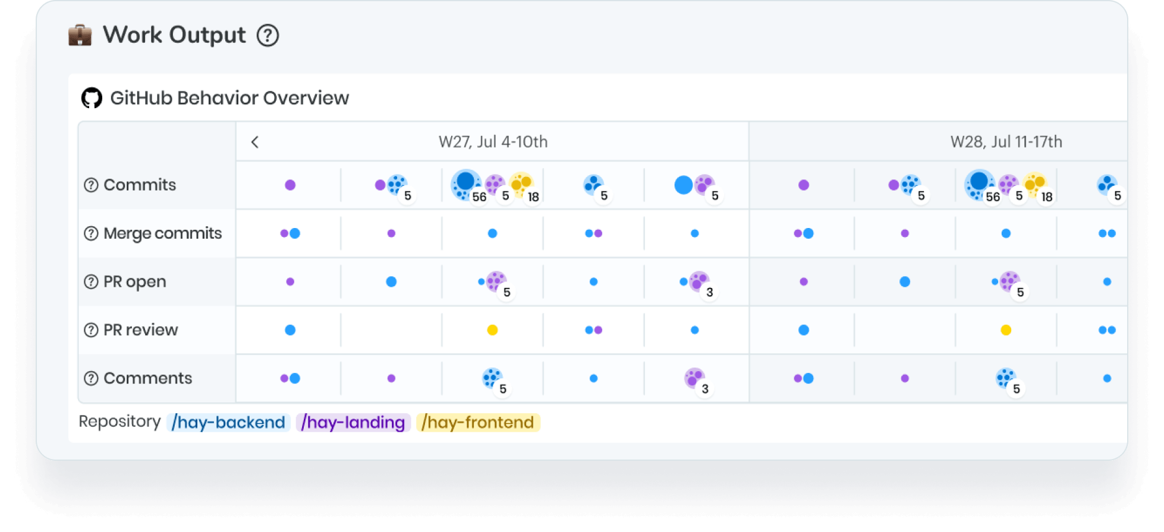Open the Merge commits help icon
Viewport: 1164px width, 532px height.
[x=91, y=233]
